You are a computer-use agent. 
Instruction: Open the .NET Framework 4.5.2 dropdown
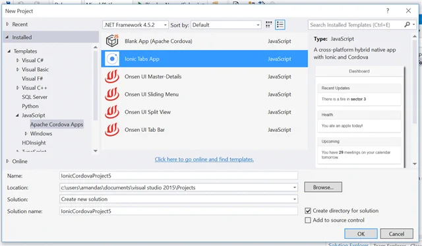[x=135, y=25]
